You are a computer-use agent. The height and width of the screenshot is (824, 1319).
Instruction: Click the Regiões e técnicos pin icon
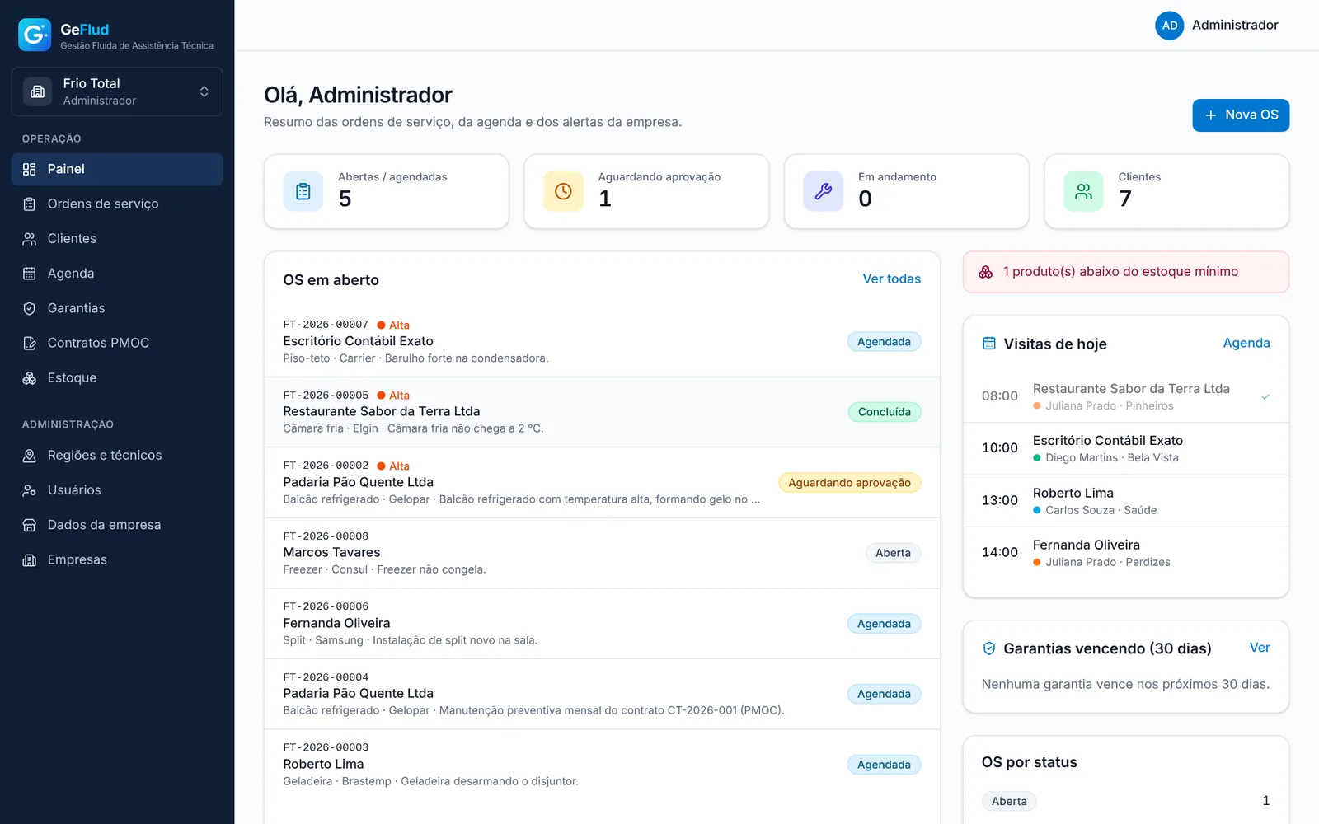[x=30, y=456]
